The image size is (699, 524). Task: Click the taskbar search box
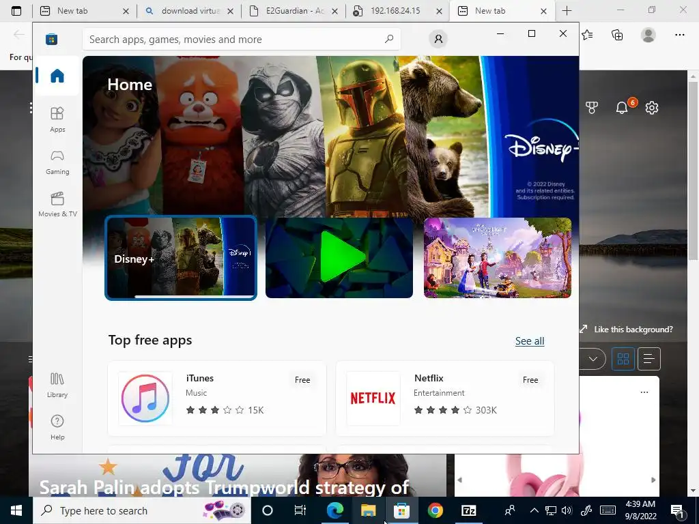142,510
